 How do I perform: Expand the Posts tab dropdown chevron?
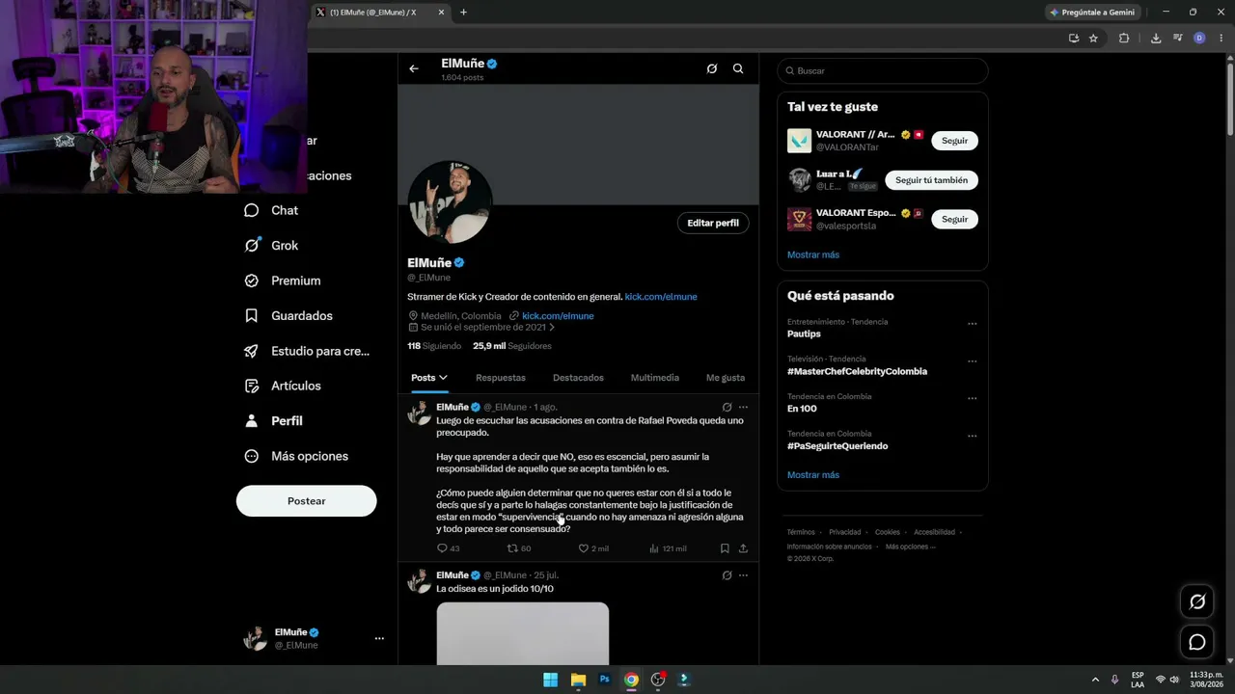coord(443,378)
